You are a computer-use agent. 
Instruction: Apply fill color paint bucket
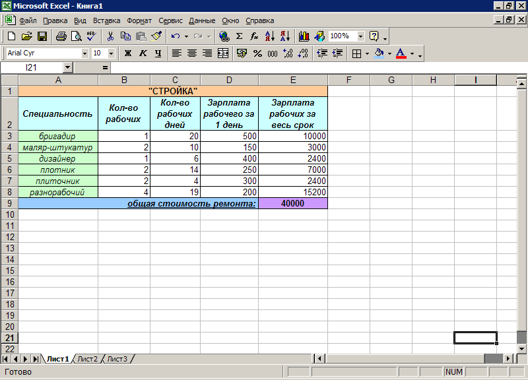379,53
